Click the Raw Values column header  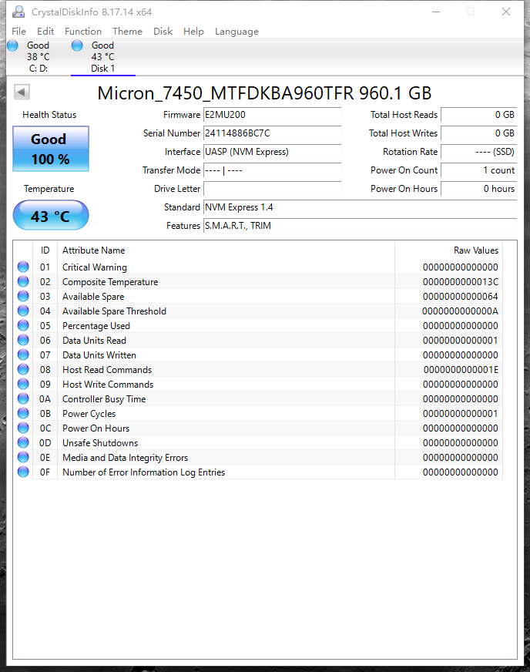(x=449, y=250)
